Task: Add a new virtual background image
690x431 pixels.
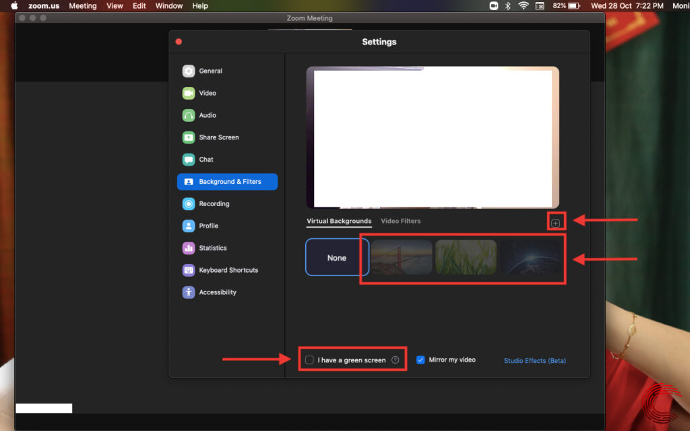Action: coord(555,223)
